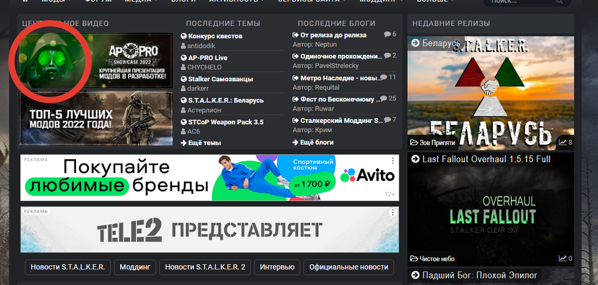598x285 pixels.
Task: Click the blog icon beside Метро Наследие
Action: click(295, 78)
